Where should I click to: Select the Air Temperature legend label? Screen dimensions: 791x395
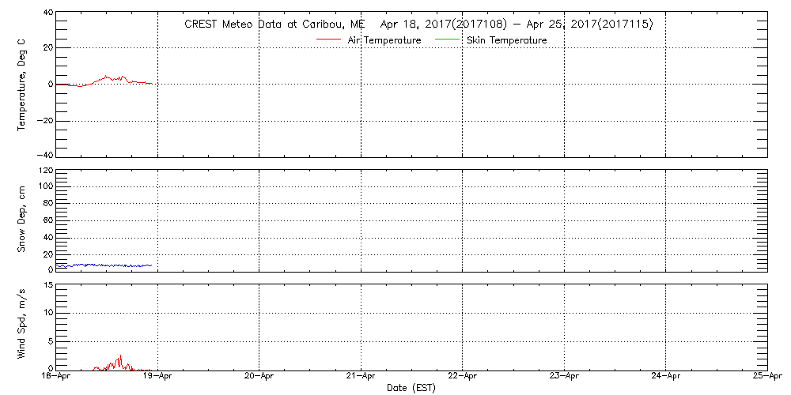385,39
